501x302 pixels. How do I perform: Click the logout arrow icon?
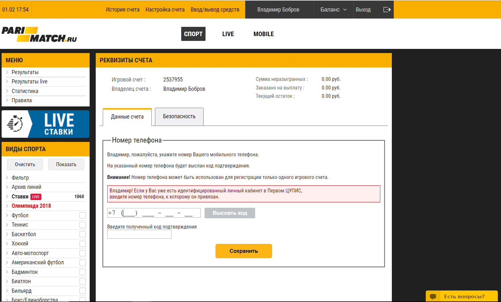click(x=387, y=10)
